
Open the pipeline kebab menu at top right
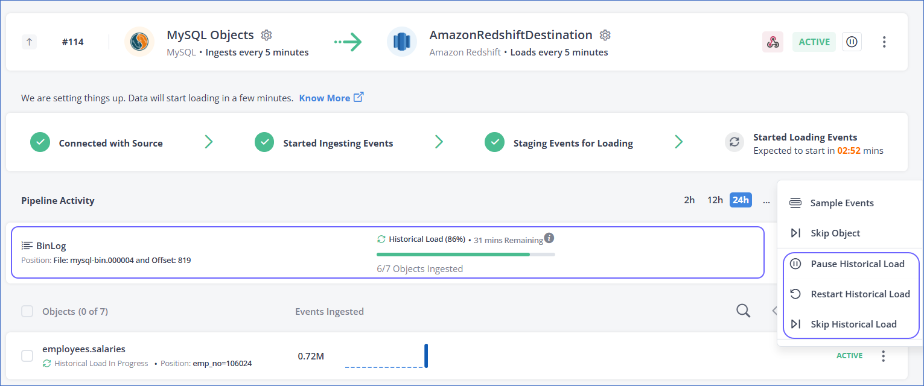coord(884,42)
